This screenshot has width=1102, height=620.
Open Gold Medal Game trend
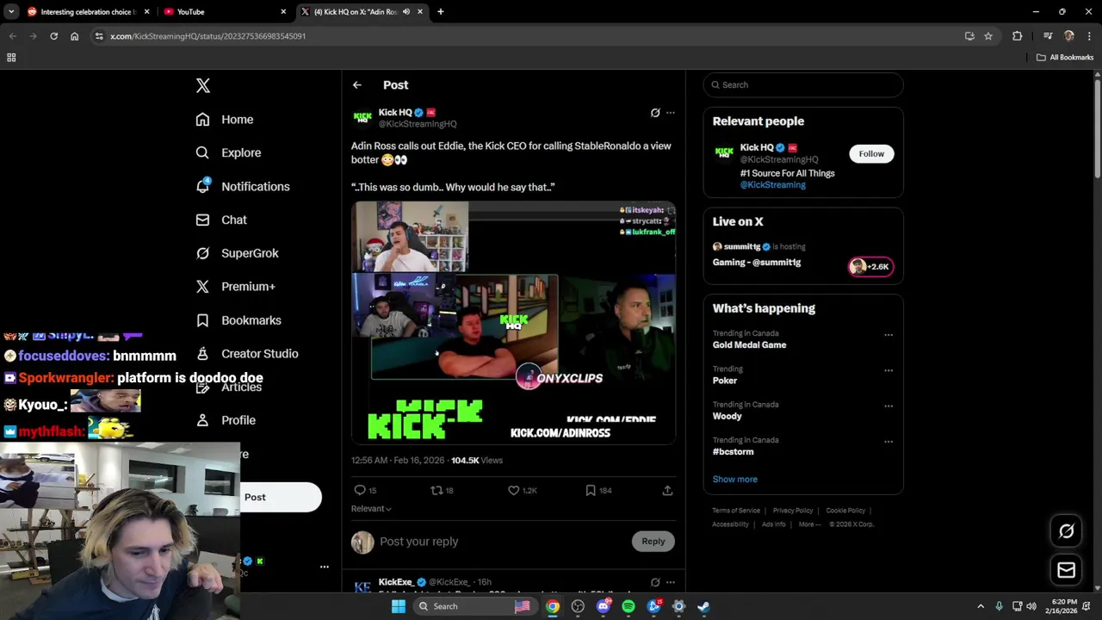click(749, 345)
